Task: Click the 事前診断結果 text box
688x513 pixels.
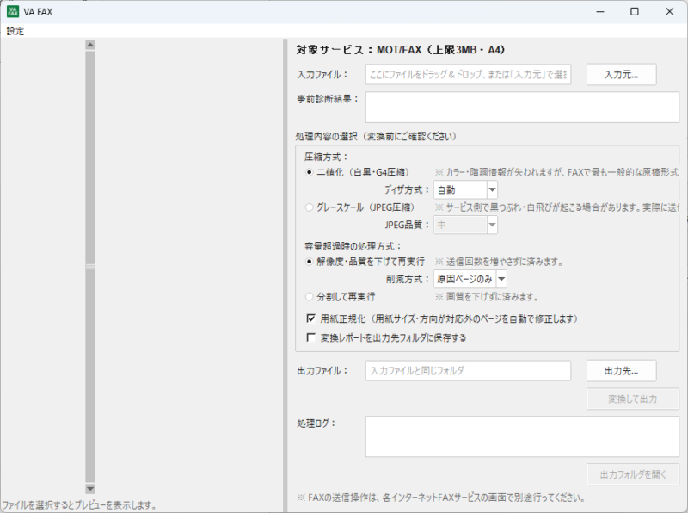Action: (x=522, y=108)
